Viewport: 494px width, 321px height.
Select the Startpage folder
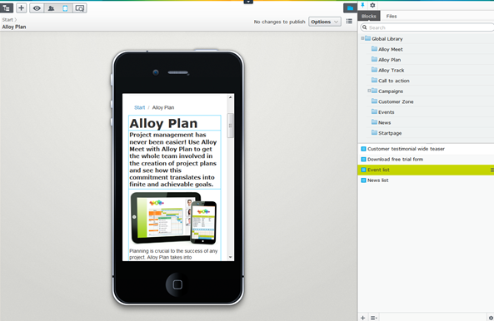[x=390, y=133]
